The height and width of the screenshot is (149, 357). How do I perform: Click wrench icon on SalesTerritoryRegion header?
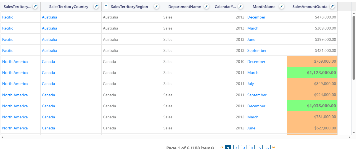pos(157,7)
